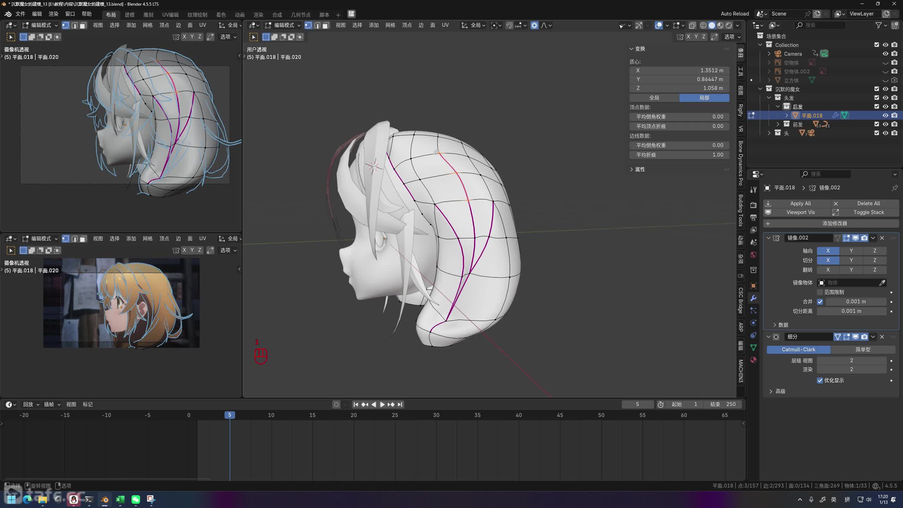Open Blender icon on Windows taskbar
Image resolution: width=903 pixels, height=508 pixels.
[x=105, y=499]
